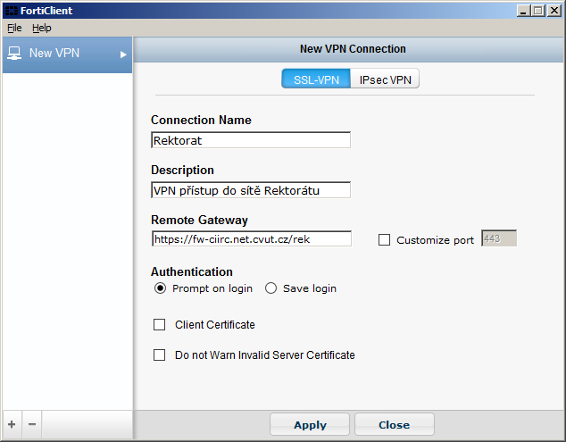Click the Description label

tap(182, 170)
